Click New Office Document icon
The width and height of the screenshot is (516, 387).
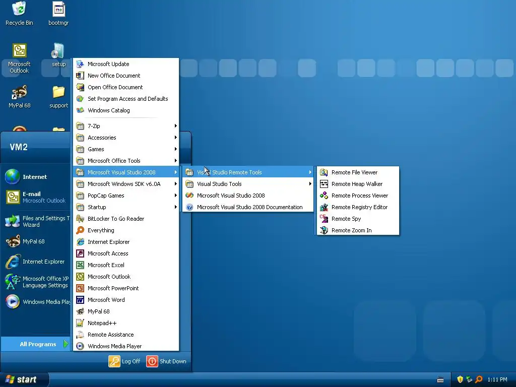point(80,76)
